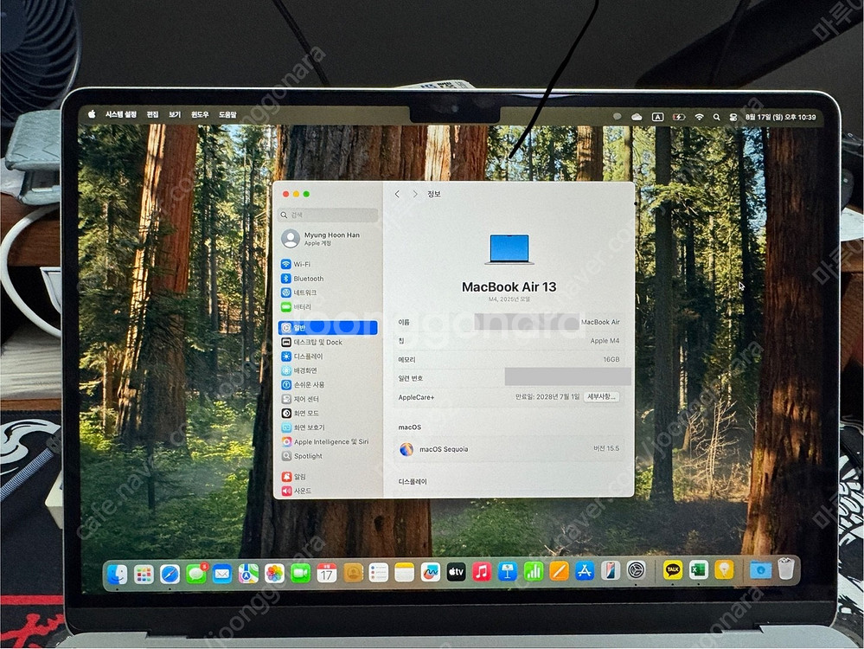The width and height of the screenshot is (864, 649).
Task: Open KakaoTalk from the Dock
Action: click(x=673, y=569)
